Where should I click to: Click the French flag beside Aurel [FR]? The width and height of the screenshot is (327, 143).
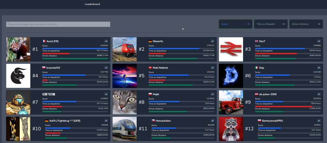(x=44, y=41)
